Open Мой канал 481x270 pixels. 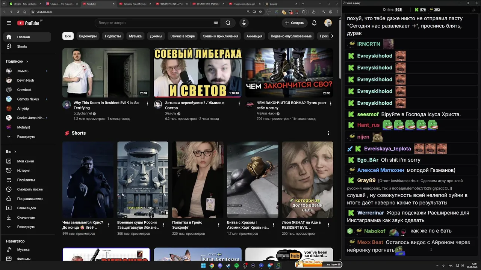(x=27, y=161)
